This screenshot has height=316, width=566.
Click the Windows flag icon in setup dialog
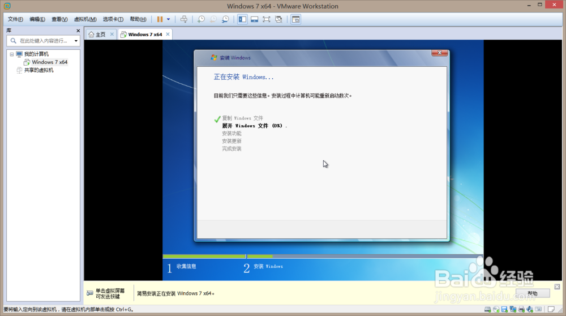click(214, 57)
